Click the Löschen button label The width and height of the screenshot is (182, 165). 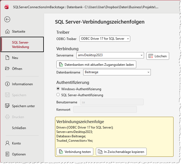[161, 56]
